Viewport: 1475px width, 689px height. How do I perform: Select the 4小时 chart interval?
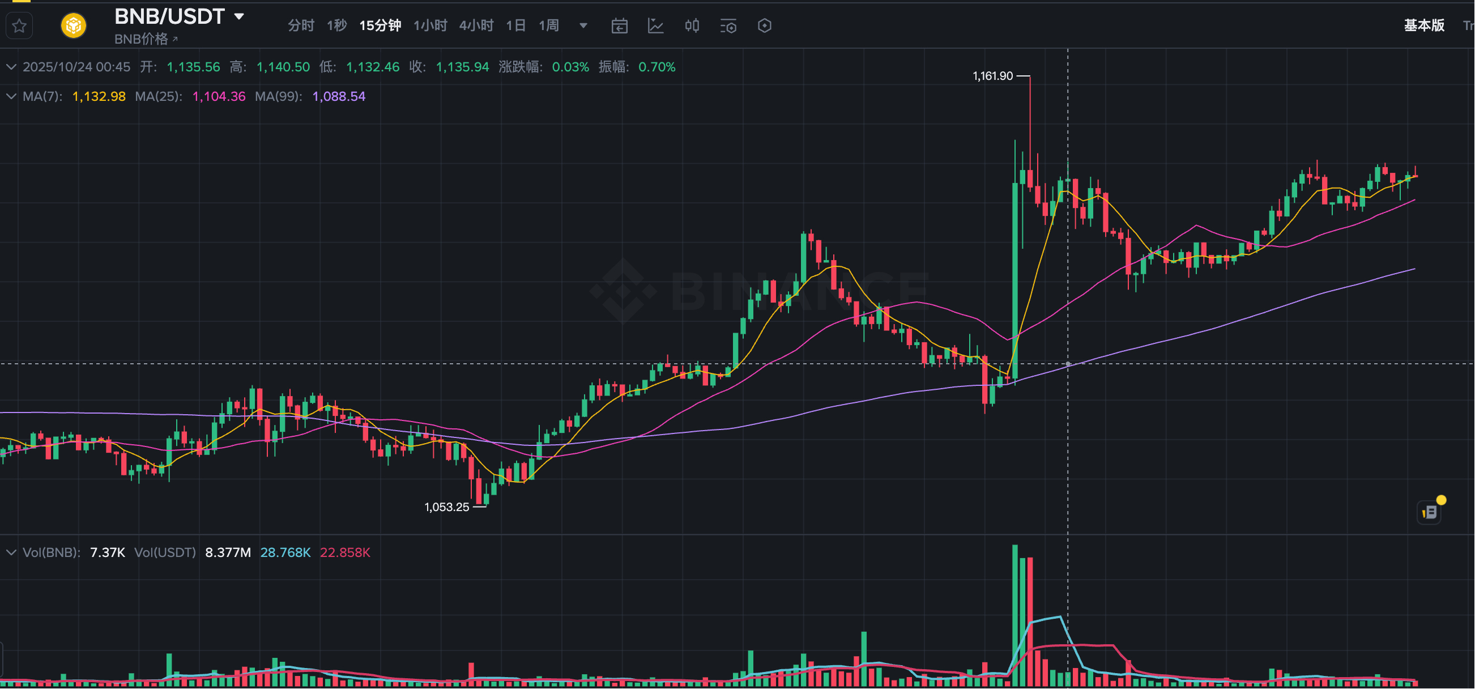click(x=476, y=25)
